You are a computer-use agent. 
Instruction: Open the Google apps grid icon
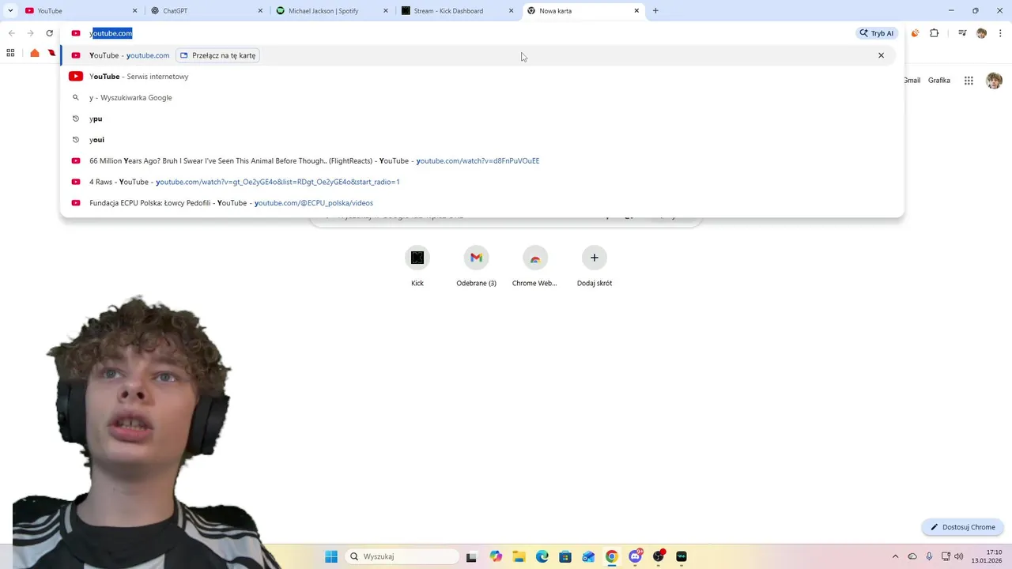coord(969,81)
